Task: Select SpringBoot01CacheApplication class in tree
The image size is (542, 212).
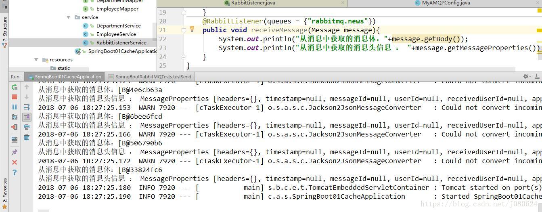Action: click(x=116, y=51)
